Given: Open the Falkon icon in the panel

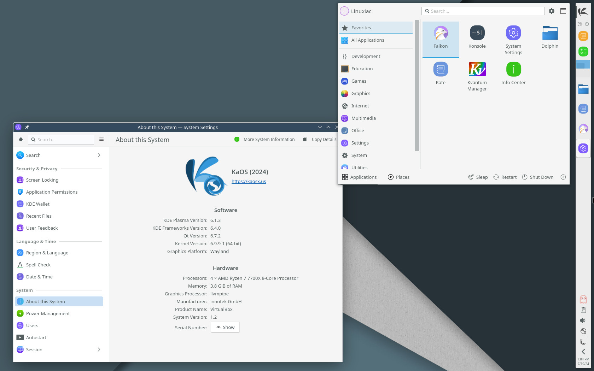Looking at the screenshot, I should pos(583,129).
